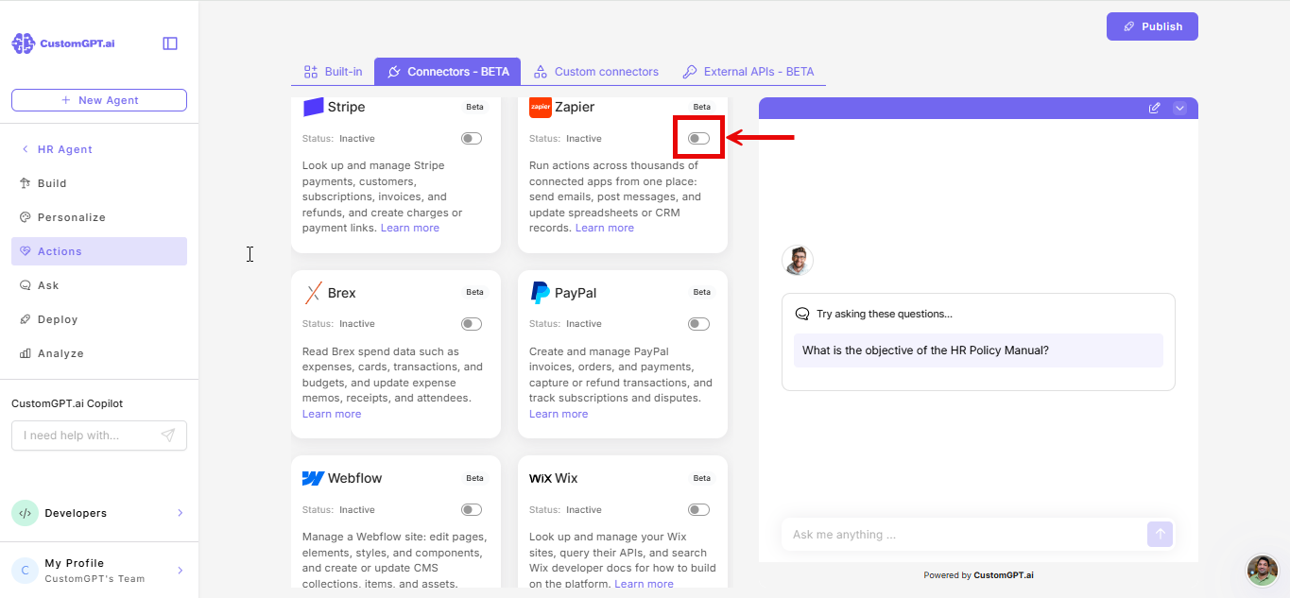Click the edit pencil icon in chat header
This screenshot has height=598, width=1290.
pos(1154,108)
